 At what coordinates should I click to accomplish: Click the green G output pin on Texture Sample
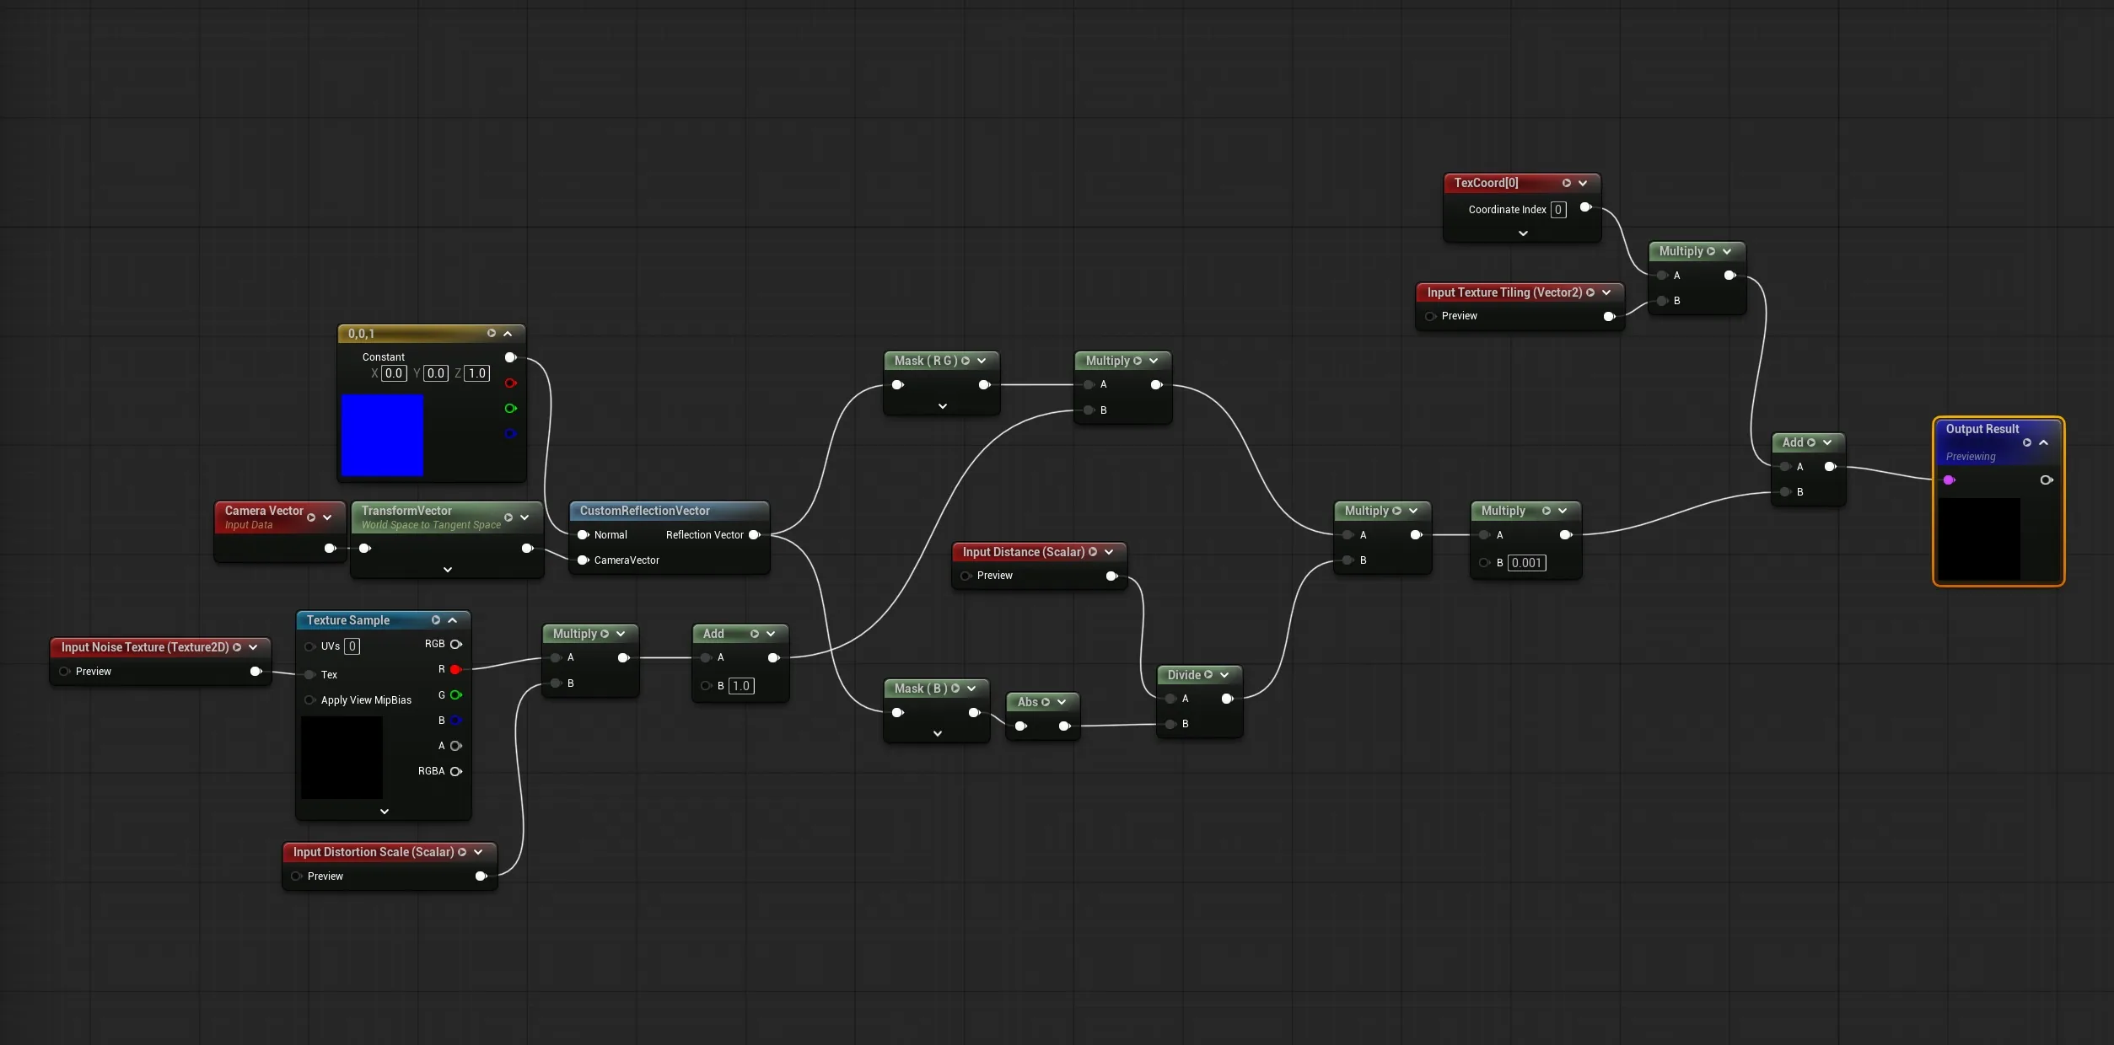pyautogui.click(x=455, y=694)
